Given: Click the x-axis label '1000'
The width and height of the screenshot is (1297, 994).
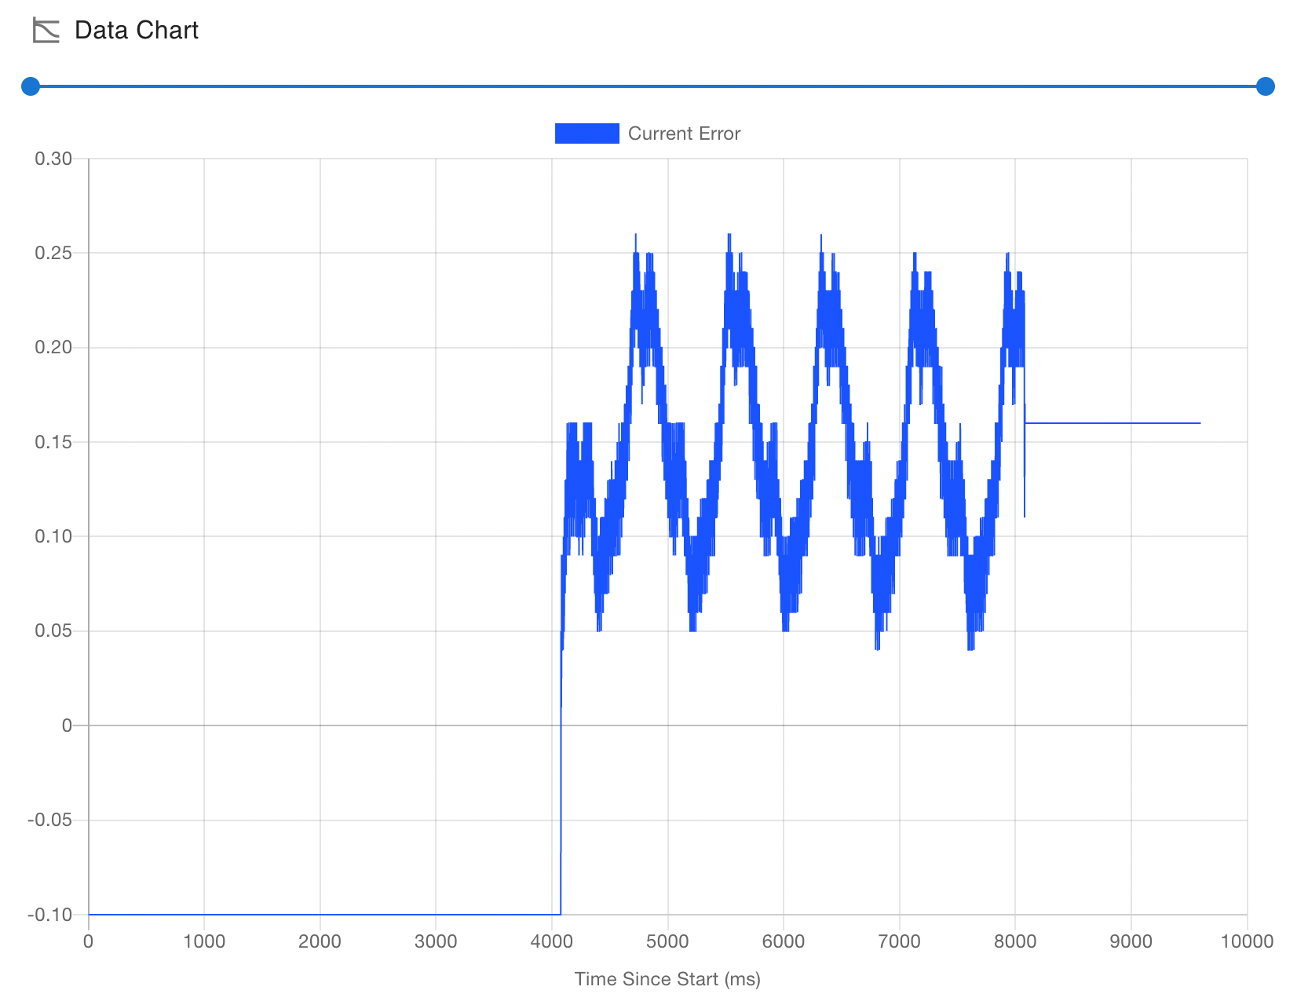Looking at the screenshot, I should 204,941.
